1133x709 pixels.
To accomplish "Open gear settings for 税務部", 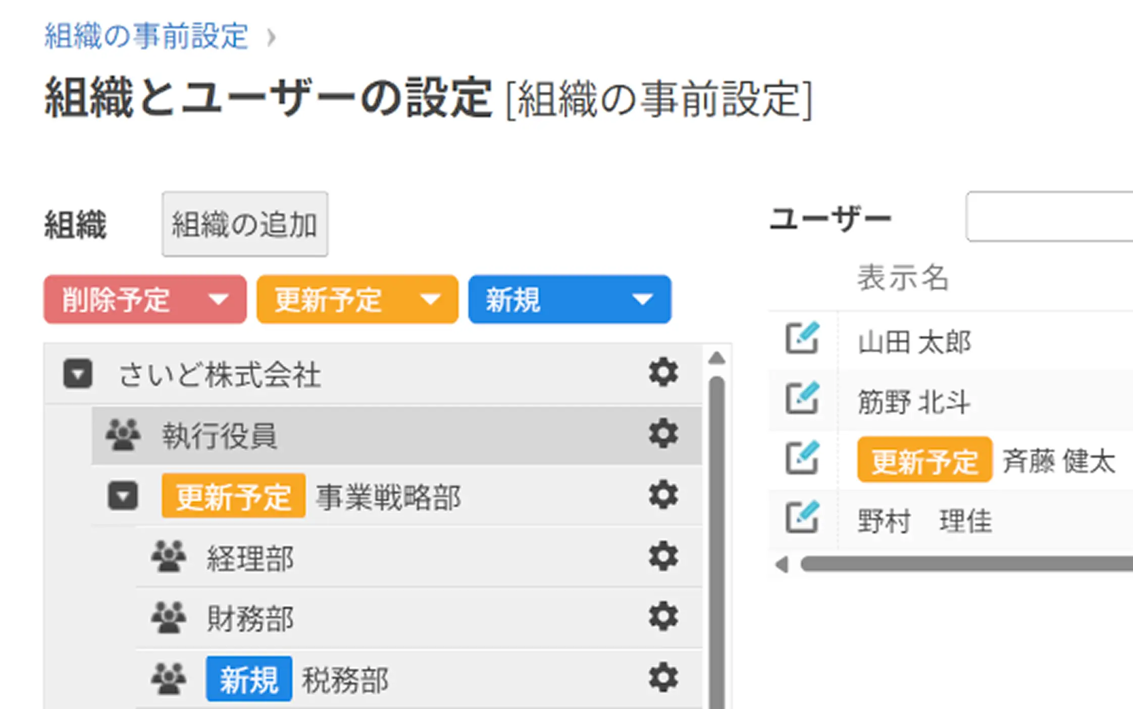I will (x=663, y=677).
